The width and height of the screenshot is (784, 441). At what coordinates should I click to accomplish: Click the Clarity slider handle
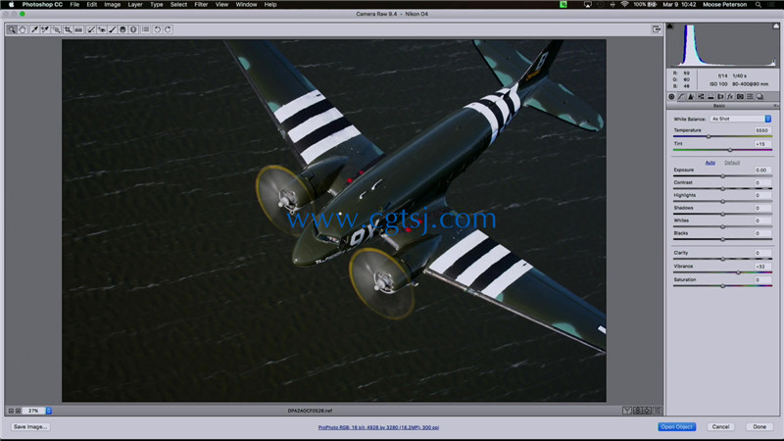(722, 259)
